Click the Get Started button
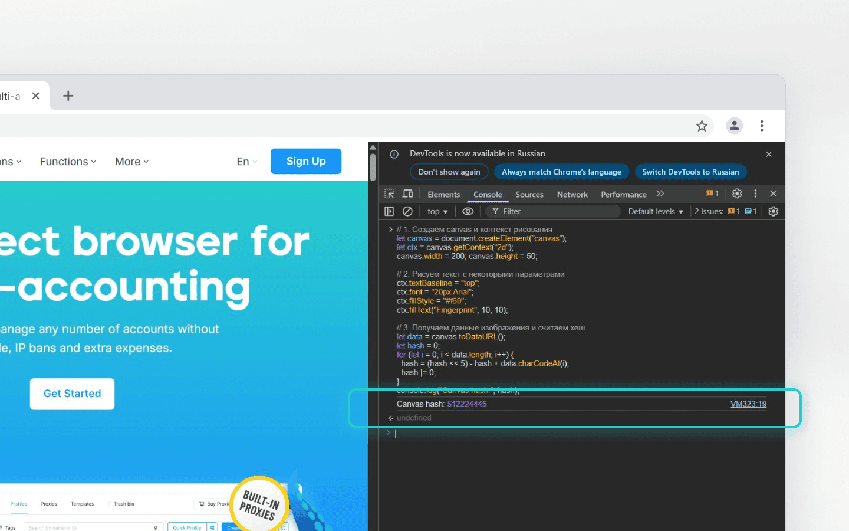 [73, 394]
